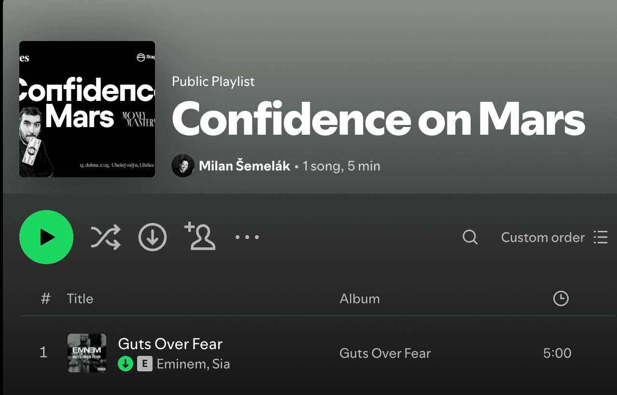Sort tracks by the Title column header
The height and width of the screenshot is (395, 617).
[80, 298]
